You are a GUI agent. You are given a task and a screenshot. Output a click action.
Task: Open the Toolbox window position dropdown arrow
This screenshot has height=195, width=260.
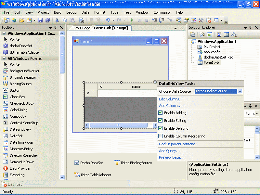[x=50, y=28]
